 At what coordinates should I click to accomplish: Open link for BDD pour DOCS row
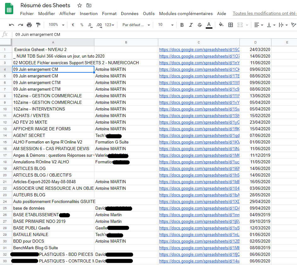tap(199, 241)
